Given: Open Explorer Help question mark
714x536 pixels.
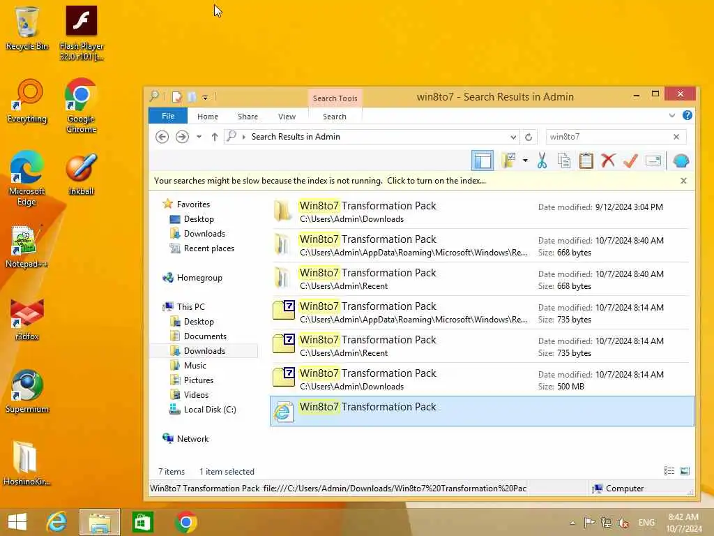Looking at the screenshot, I should pyautogui.click(x=687, y=115).
